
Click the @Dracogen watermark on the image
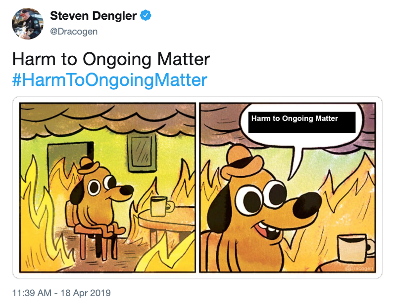point(357,269)
